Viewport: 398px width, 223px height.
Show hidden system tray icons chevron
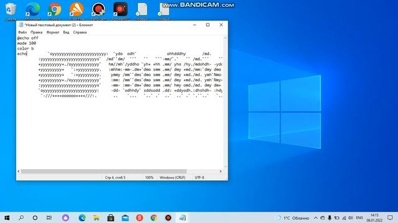(315, 217)
